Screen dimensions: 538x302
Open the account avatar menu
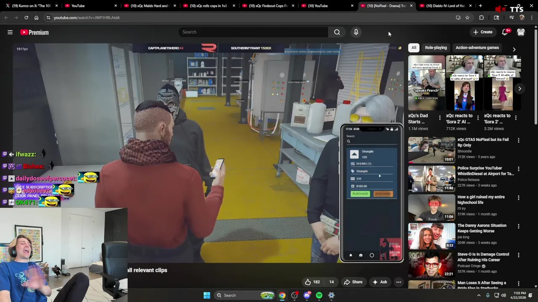click(x=521, y=32)
